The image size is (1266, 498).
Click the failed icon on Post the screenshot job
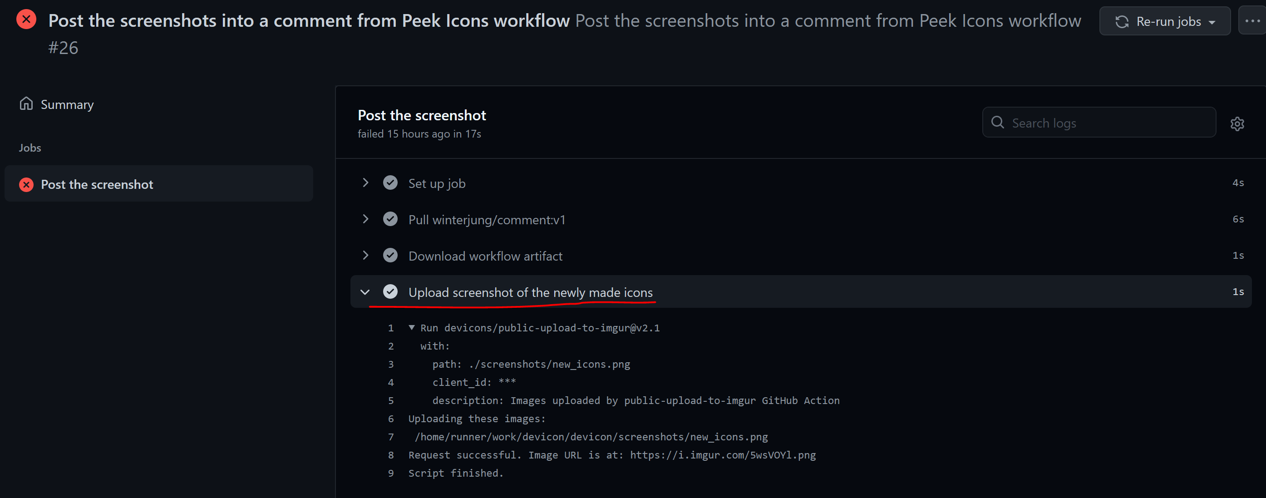pos(26,184)
